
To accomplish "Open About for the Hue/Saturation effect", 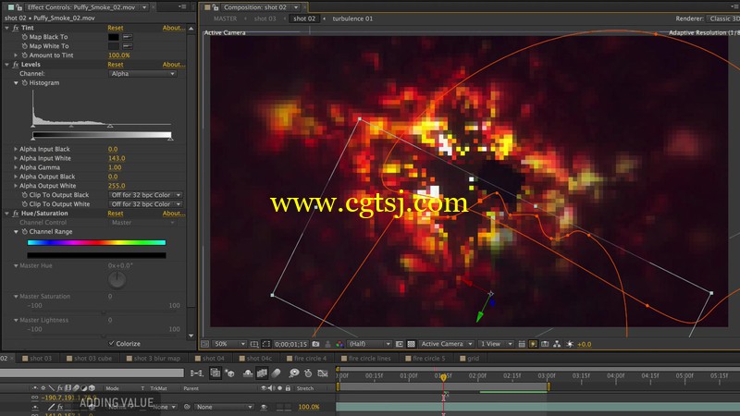I will 174,214.
